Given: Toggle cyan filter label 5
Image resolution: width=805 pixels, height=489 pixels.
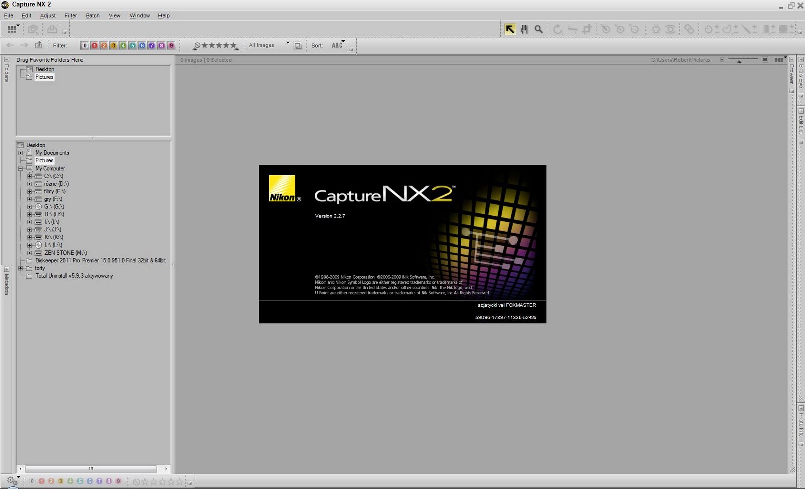Looking at the screenshot, I should tap(133, 45).
